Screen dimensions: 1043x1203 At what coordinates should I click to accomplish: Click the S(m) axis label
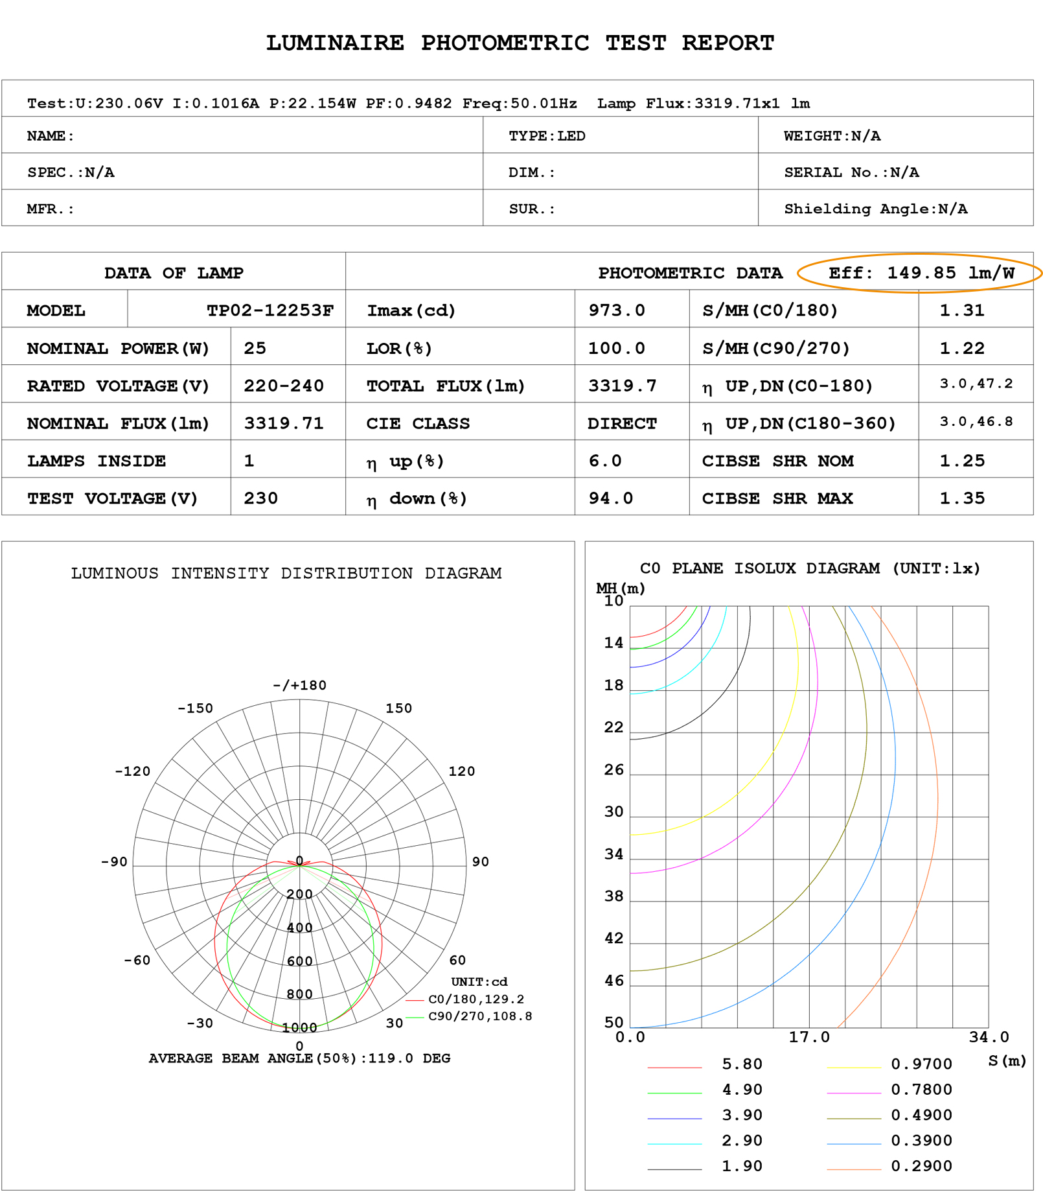coord(1007,1061)
